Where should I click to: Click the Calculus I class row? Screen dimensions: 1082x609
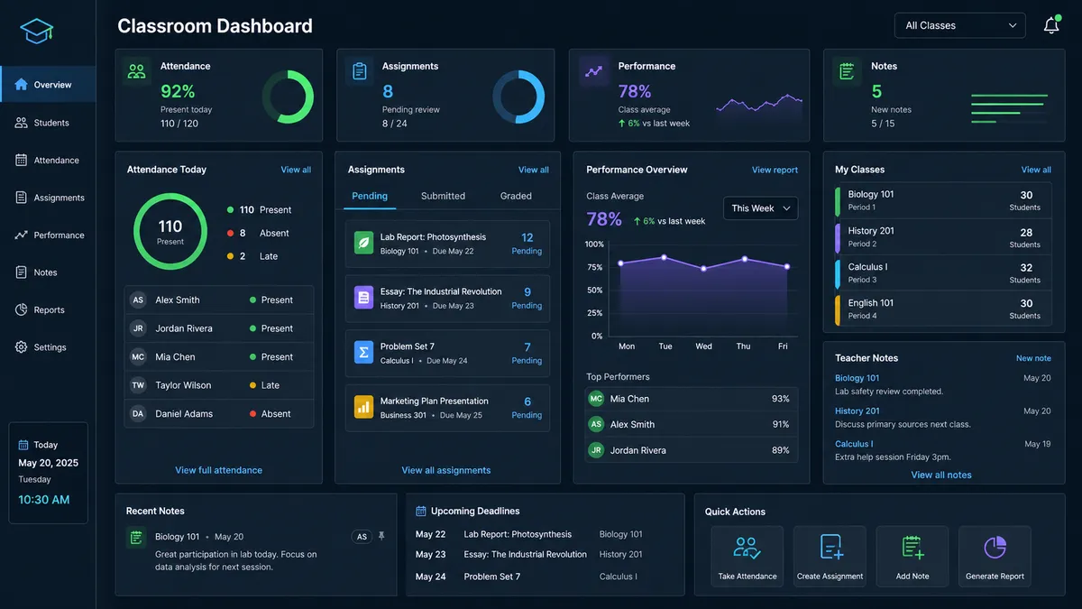point(944,273)
